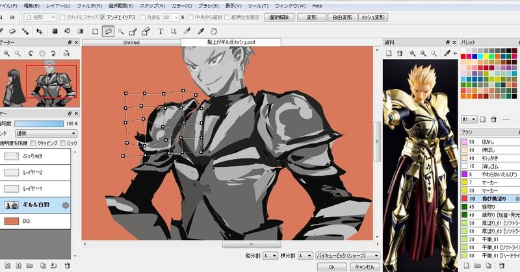Select the Eyedropper tool in the toolbar
This screenshot has height=272, width=520.
coord(201,31)
